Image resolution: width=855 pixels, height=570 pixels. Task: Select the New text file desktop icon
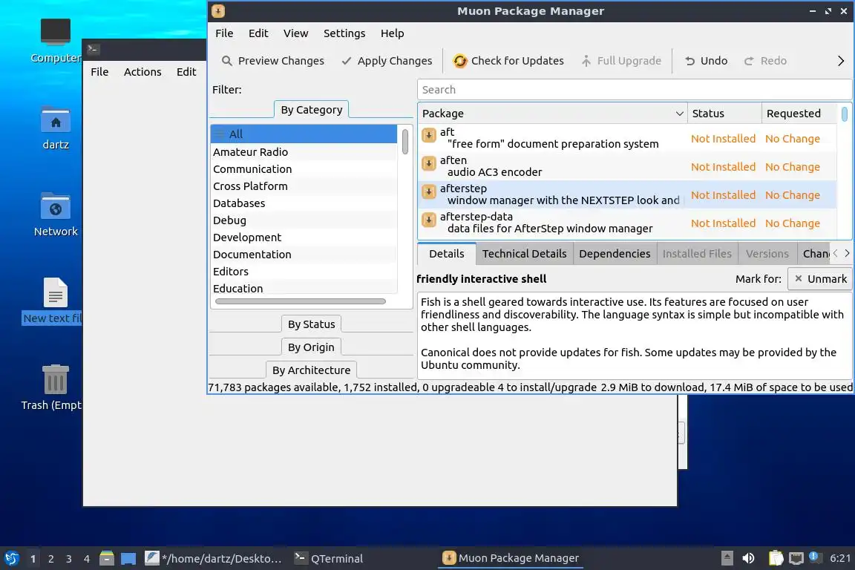click(56, 292)
